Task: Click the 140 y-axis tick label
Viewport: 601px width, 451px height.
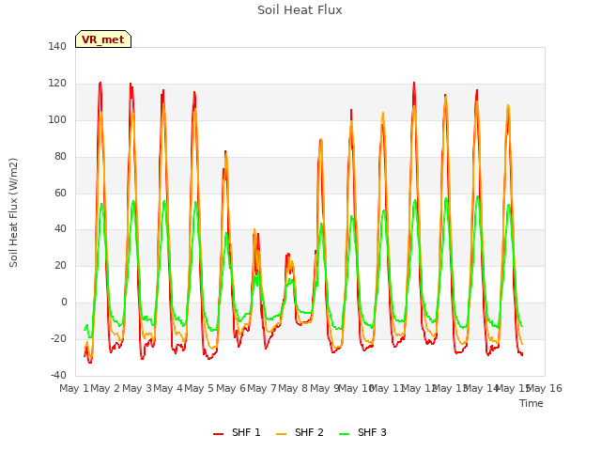Action: click(57, 47)
